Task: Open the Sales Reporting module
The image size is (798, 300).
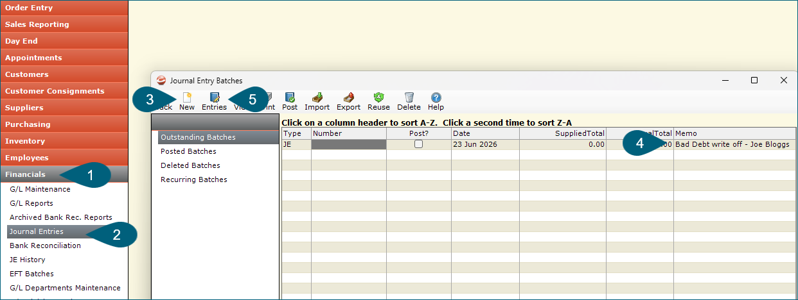Action: coord(64,24)
